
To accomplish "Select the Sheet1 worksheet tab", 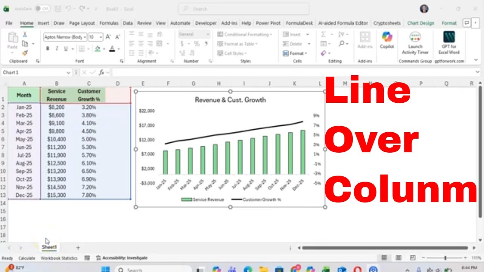I will pos(49,247).
